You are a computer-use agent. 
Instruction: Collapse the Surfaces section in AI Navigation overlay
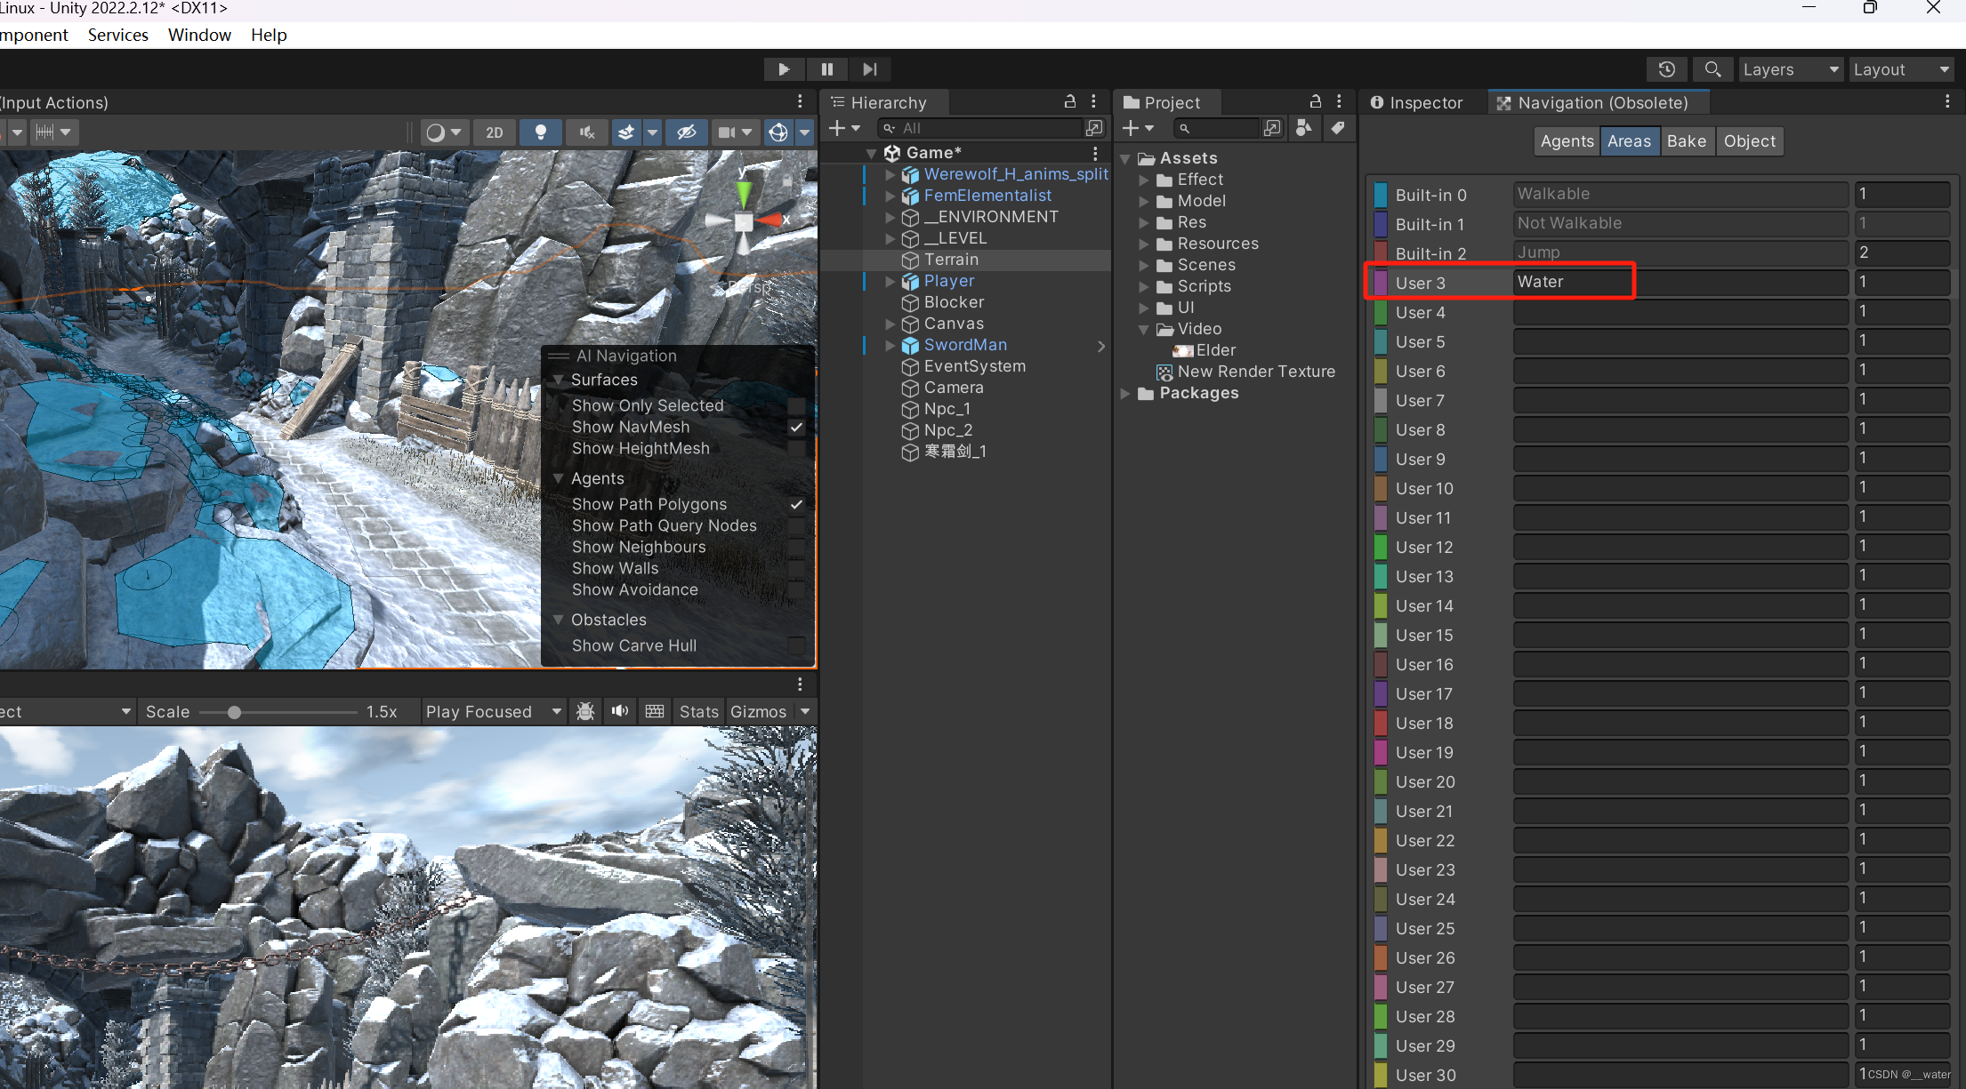click(560, 380)
